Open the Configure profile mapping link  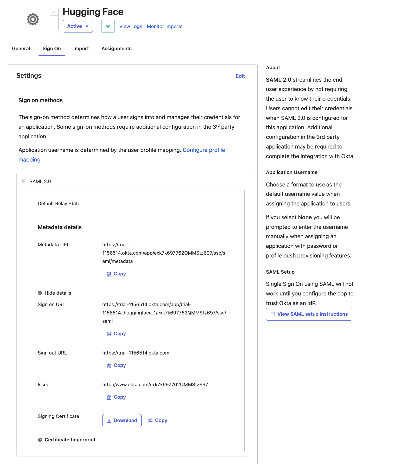[204, 150]
